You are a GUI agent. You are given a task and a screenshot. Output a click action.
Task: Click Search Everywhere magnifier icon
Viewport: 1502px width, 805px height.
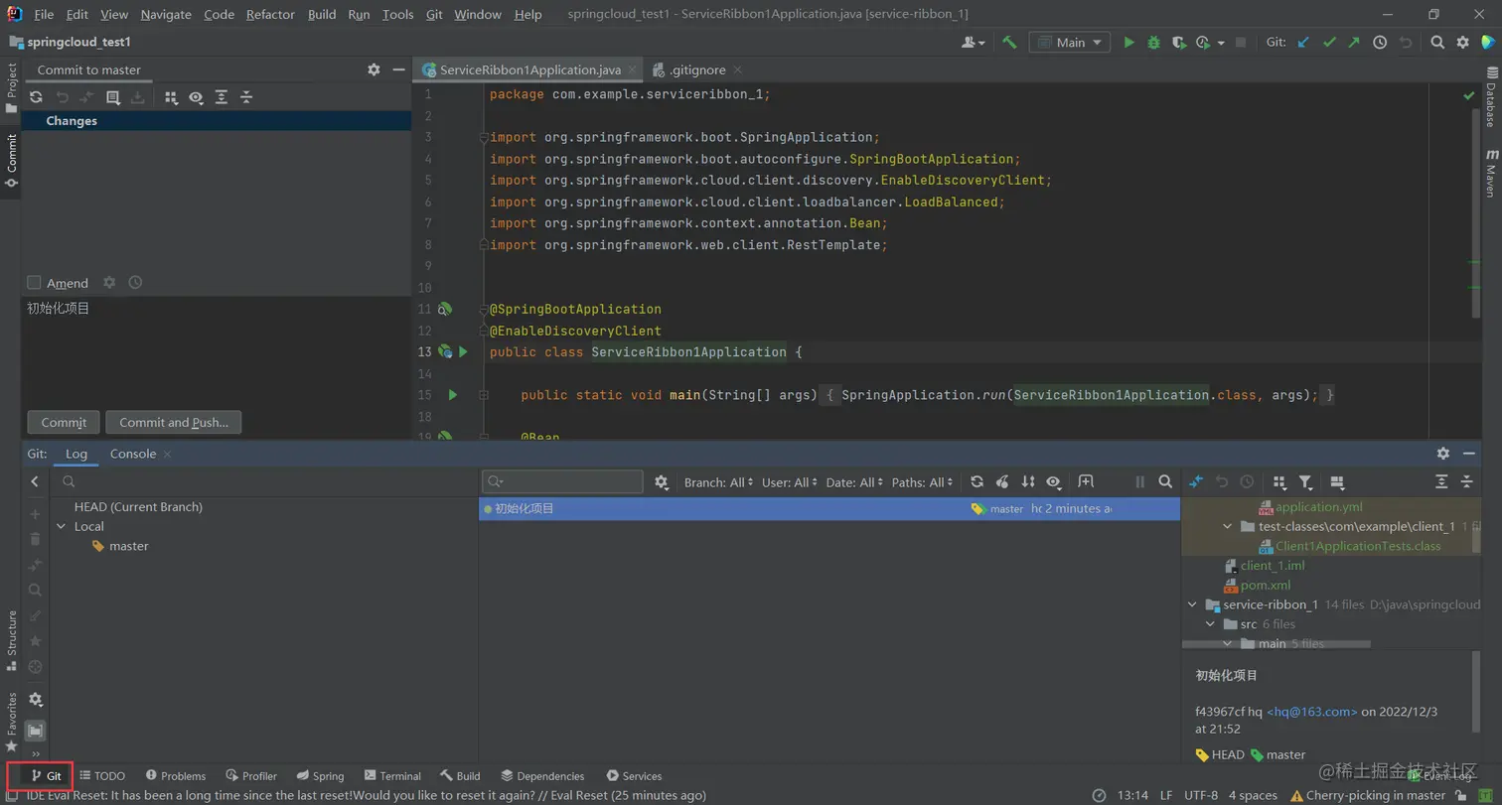pos(1437,43)
